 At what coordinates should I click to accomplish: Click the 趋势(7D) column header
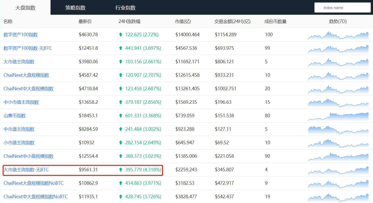[x=338, y=21]
